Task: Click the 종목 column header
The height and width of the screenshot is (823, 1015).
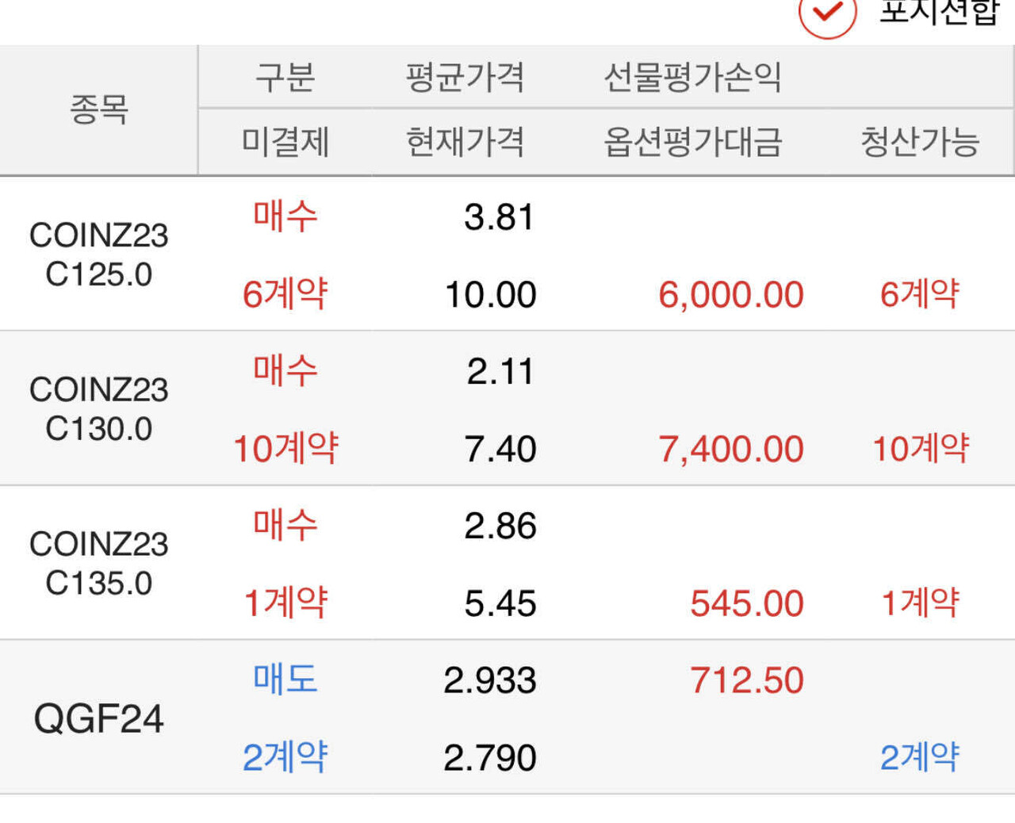Action: (x=99, y=109)
